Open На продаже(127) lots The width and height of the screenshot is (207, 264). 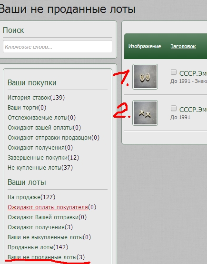click(31, 197)
